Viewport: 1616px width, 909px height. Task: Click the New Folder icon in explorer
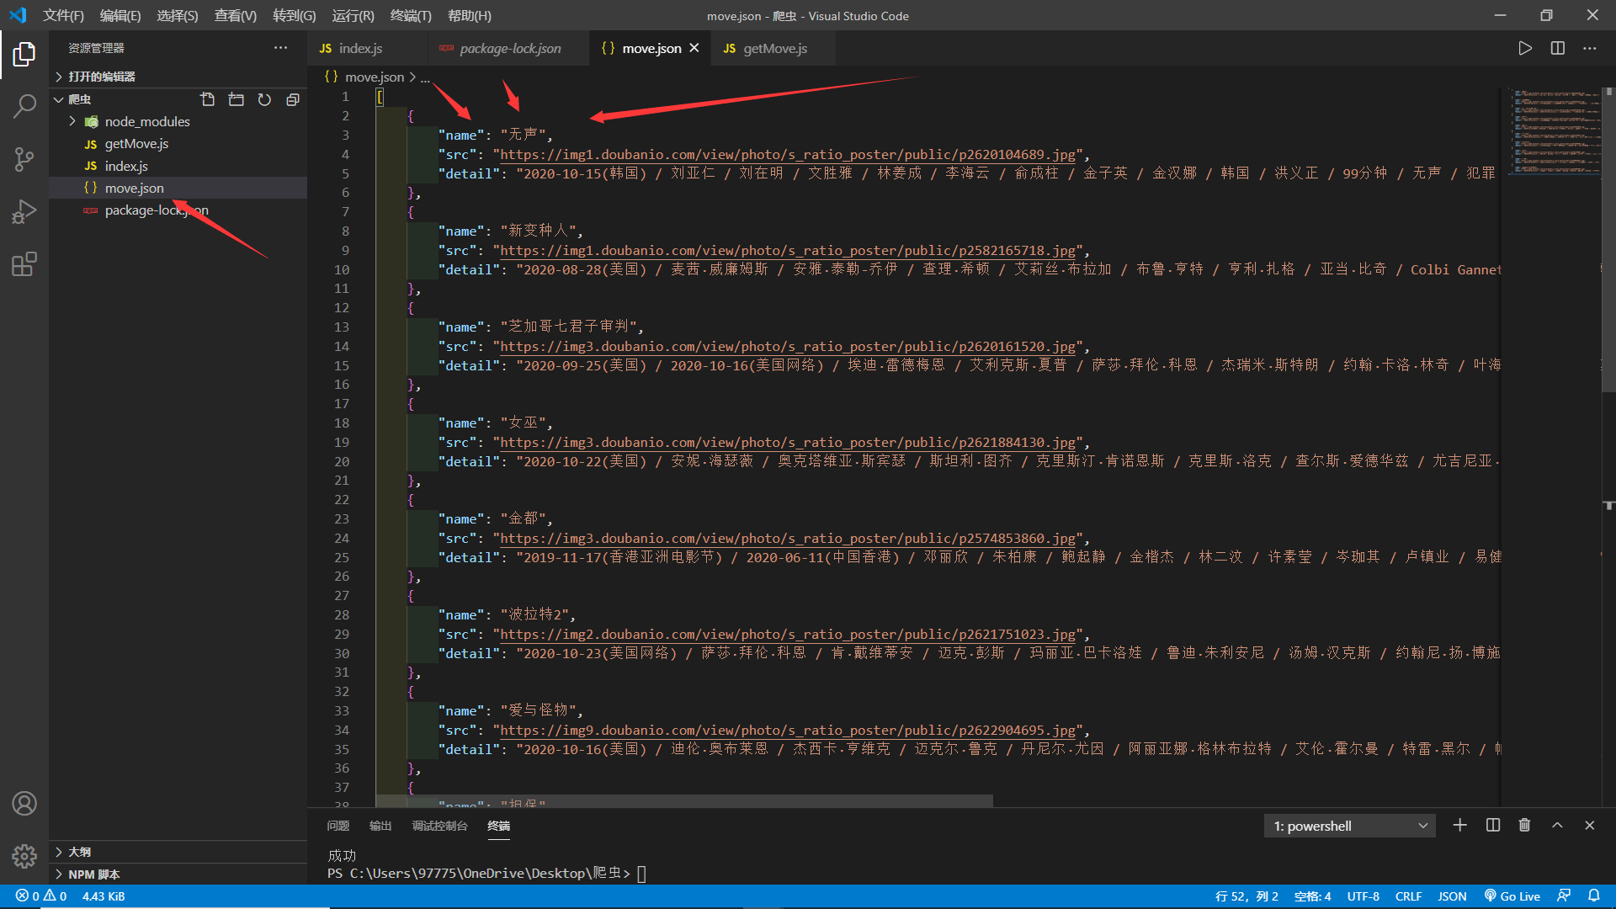pyautogui.click(x=237, y=99)
